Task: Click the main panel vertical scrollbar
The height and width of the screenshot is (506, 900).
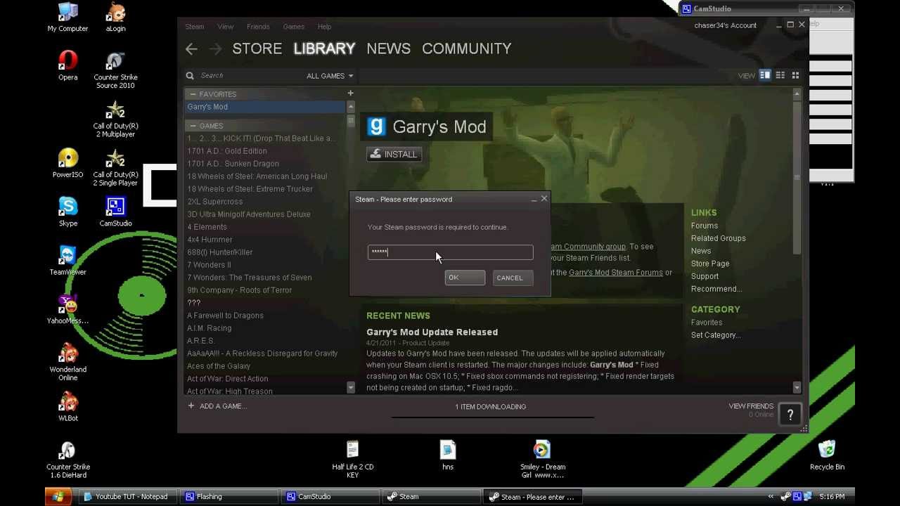Action: click(797, 176)
